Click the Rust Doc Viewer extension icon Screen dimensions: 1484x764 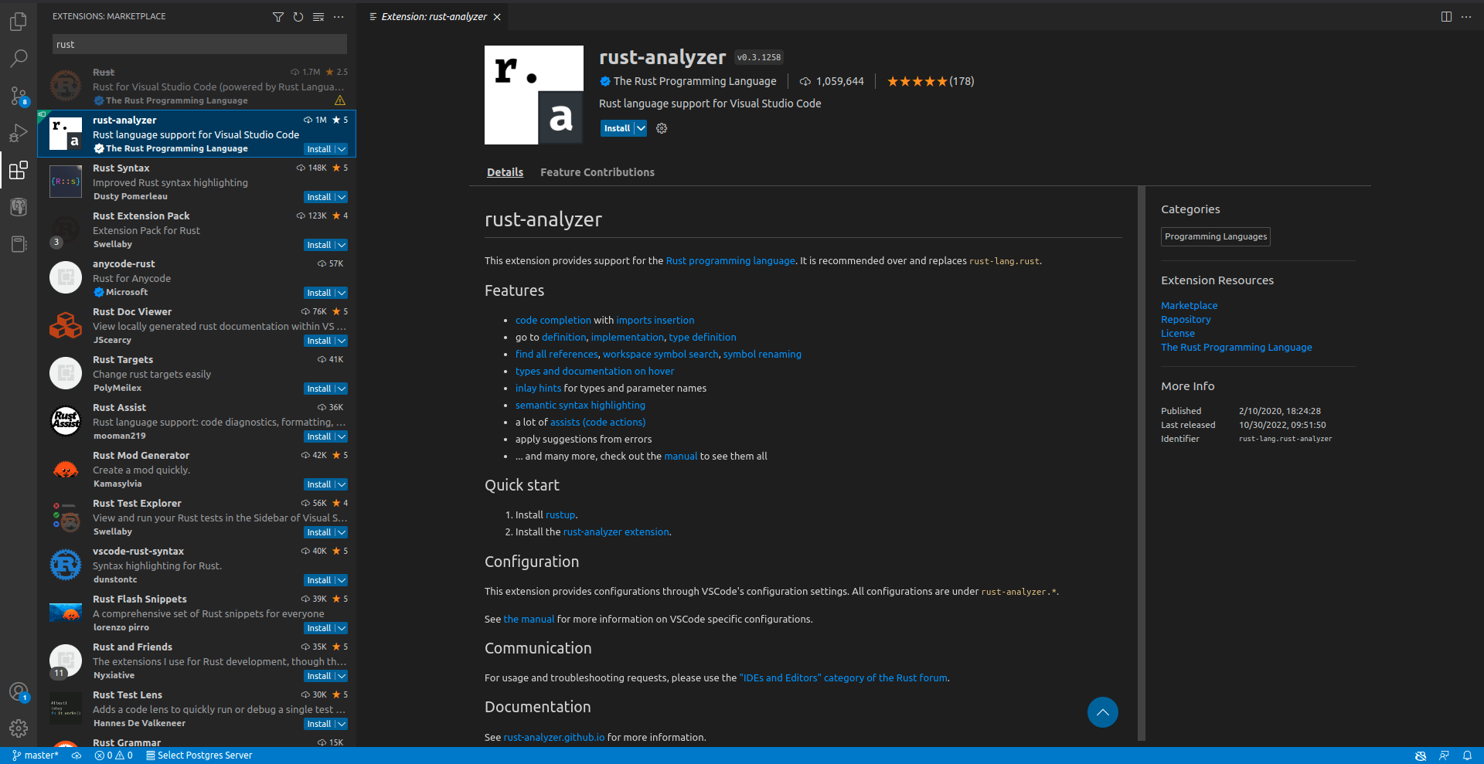[66, 325]
